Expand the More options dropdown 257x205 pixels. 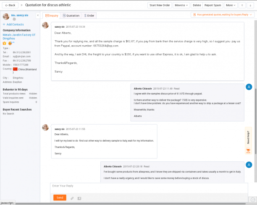(x=231, y=5)
